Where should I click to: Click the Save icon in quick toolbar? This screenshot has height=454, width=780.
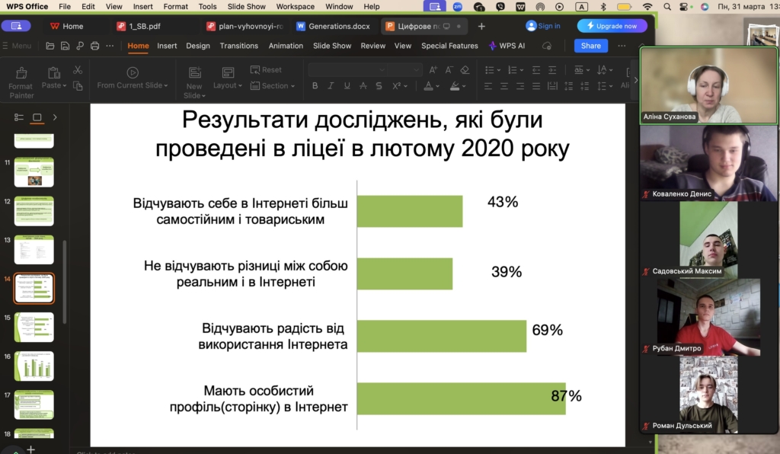click(66, 46)
